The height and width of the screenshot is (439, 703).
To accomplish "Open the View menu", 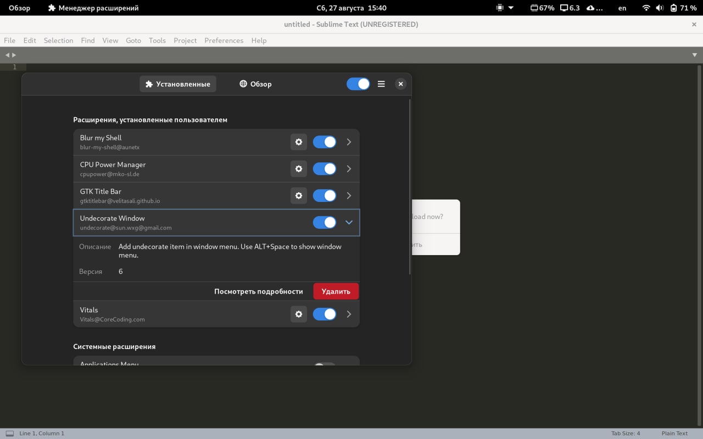I will click(110, 40).
